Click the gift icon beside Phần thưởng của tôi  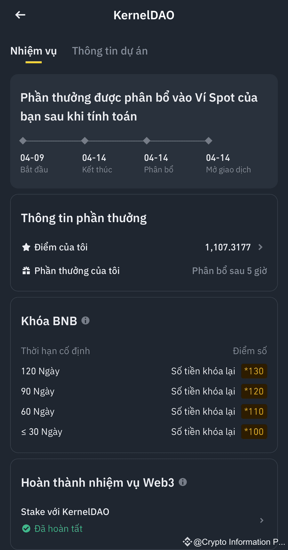point(26,271)
